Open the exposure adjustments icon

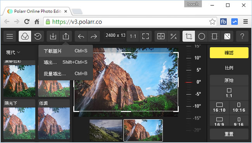pyautogui.click(x=227, y=36)
